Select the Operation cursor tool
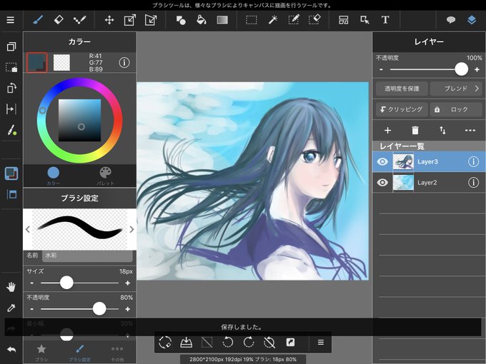 pyautogui.click(x=364, y=21)
